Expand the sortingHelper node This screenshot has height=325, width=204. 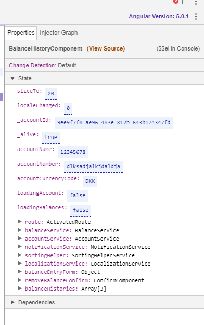click(x=20, y=255)
